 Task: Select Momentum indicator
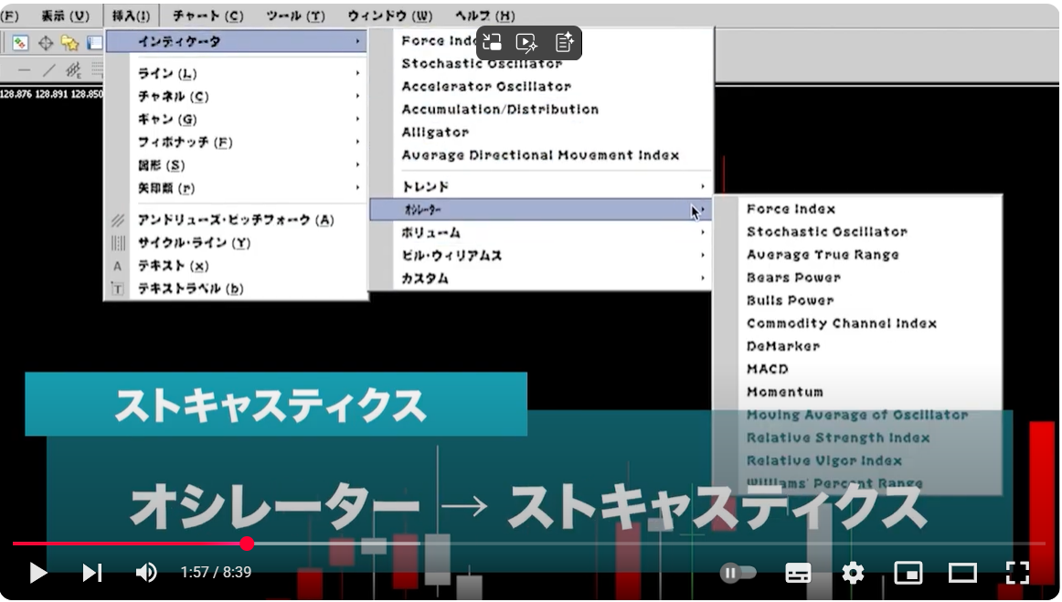point(784,393)
